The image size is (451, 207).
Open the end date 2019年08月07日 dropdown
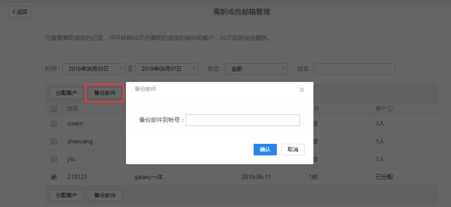pos(166,69)
